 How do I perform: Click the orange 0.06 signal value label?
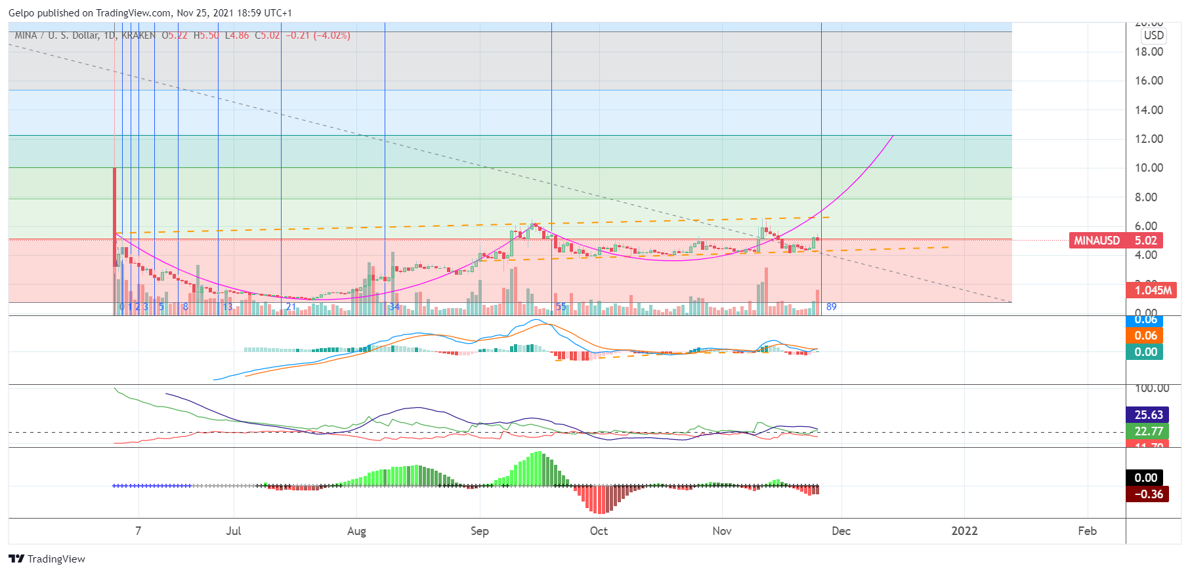pos(1145,336)
